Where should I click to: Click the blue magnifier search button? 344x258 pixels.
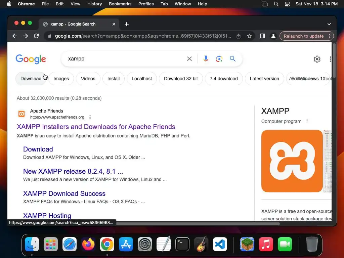coord(232,59)
